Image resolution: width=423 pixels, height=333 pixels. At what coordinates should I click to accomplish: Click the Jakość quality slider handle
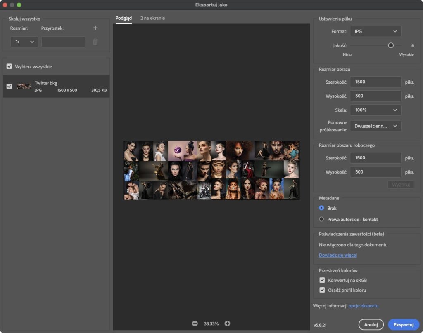point(391,45)
